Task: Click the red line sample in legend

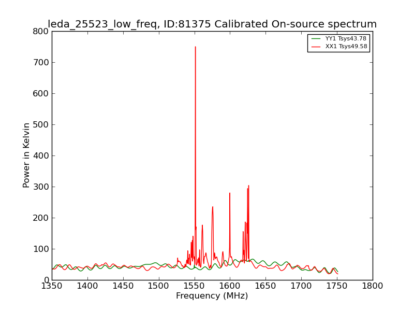Action: click(316, 47)
